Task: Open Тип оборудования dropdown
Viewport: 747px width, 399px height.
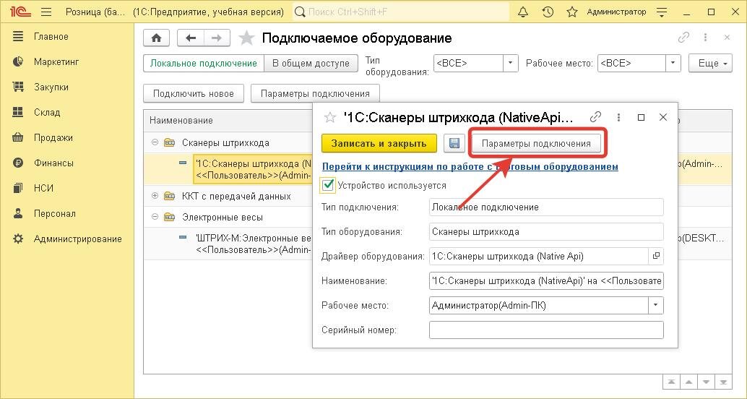Action: (x=511, y=63)
